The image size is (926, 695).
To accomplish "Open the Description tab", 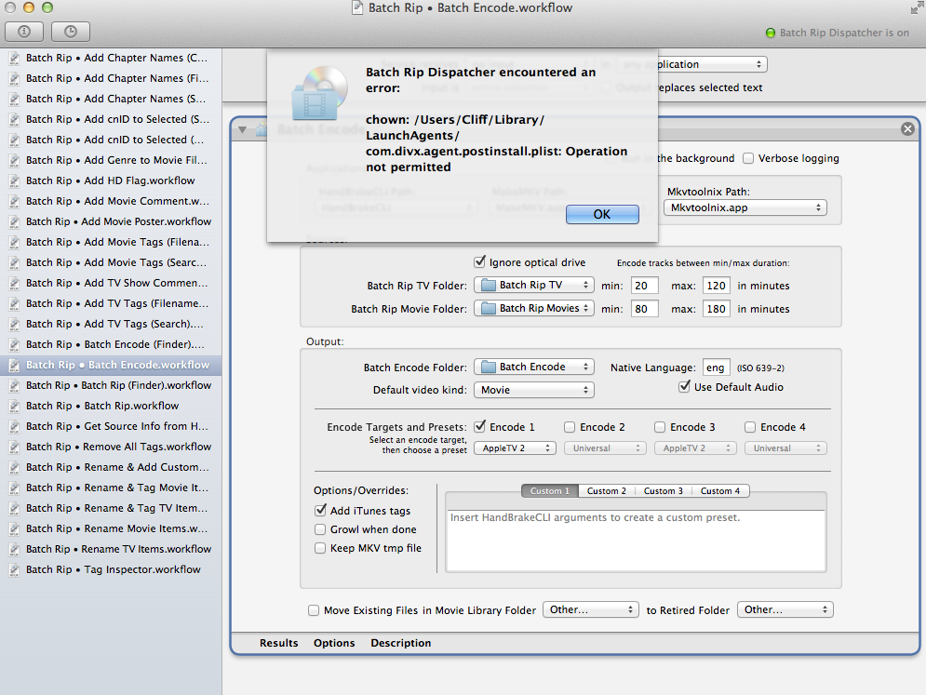I will [401, 644].
